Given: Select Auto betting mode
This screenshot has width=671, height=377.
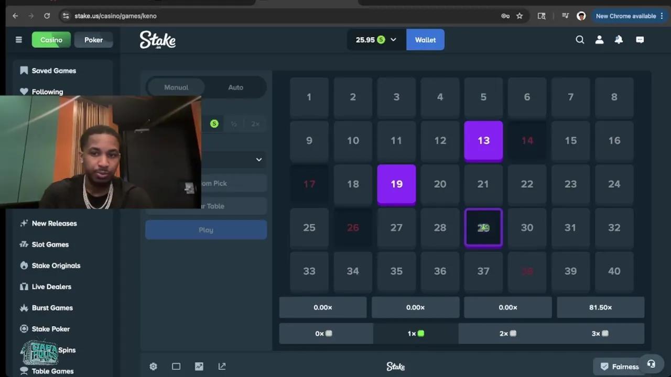Looking at the screenshot, I should click(235, 87).
